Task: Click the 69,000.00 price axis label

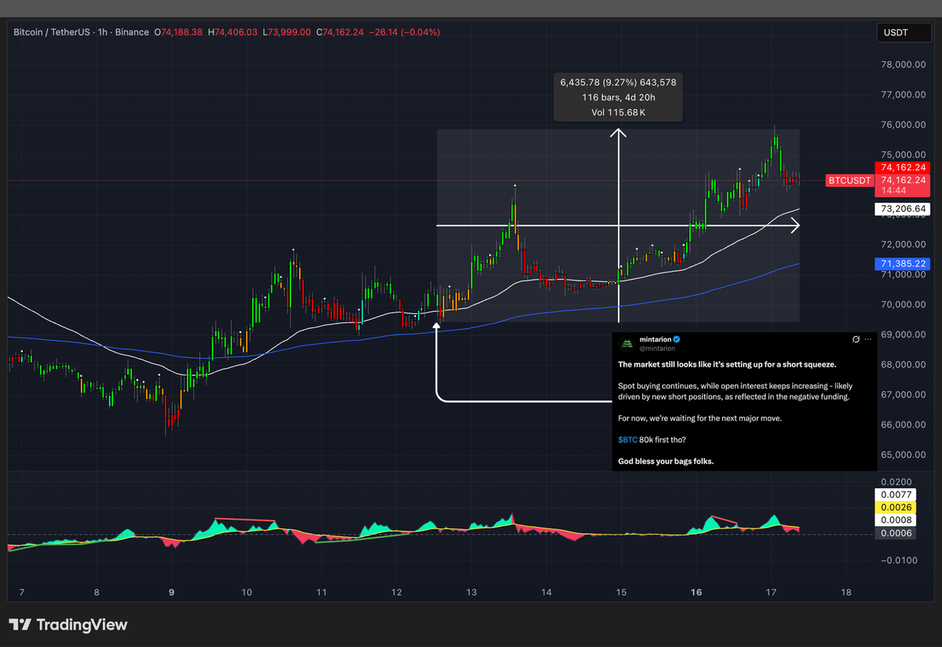Action: [905, 334]
